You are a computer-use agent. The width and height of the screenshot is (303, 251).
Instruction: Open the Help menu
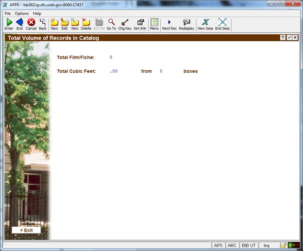(37, 14)
